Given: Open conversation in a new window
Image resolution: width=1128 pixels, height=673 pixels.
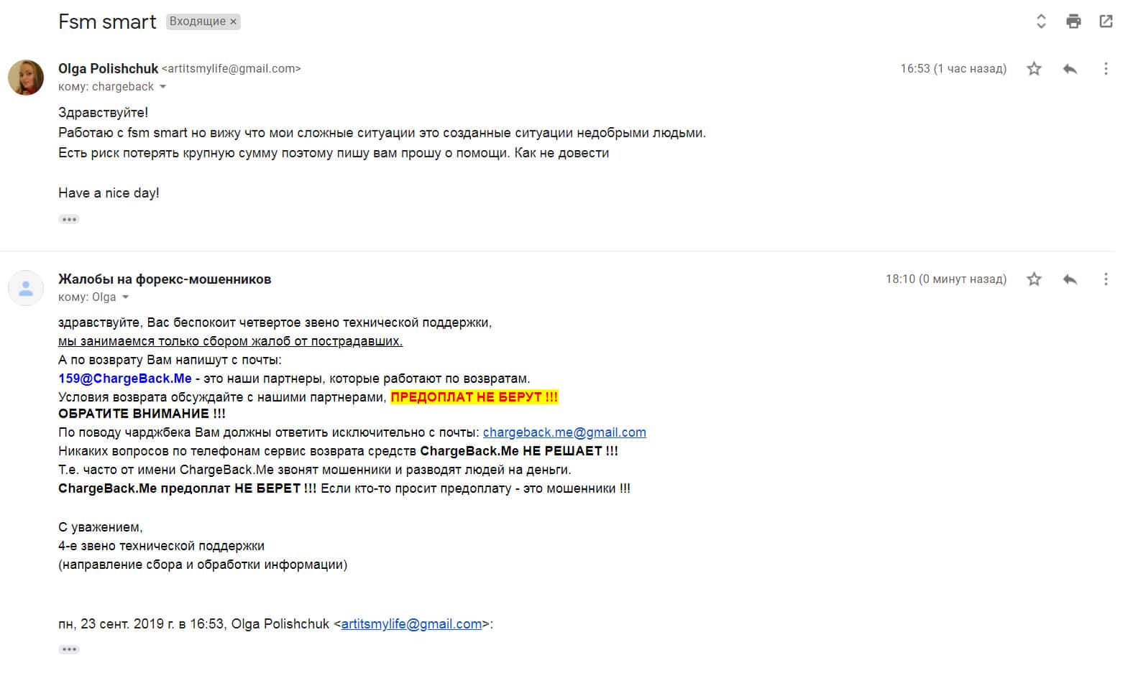Looking at the screenshot, I should pyautogui.click(x=1106, y=22).
